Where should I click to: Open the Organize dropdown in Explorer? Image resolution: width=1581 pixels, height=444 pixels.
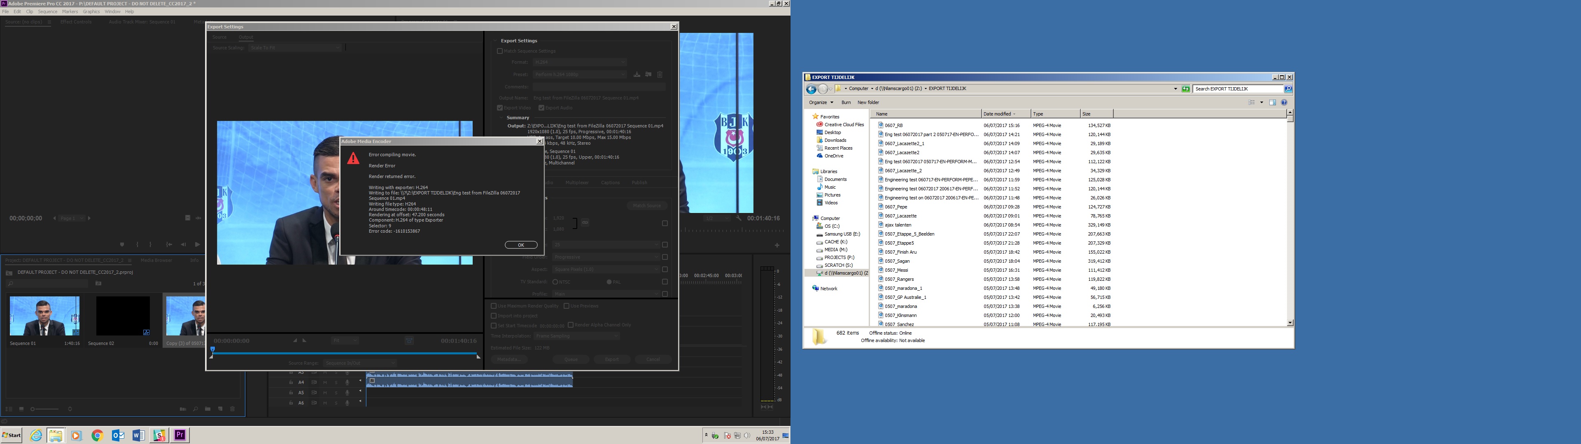coord(821,102)
